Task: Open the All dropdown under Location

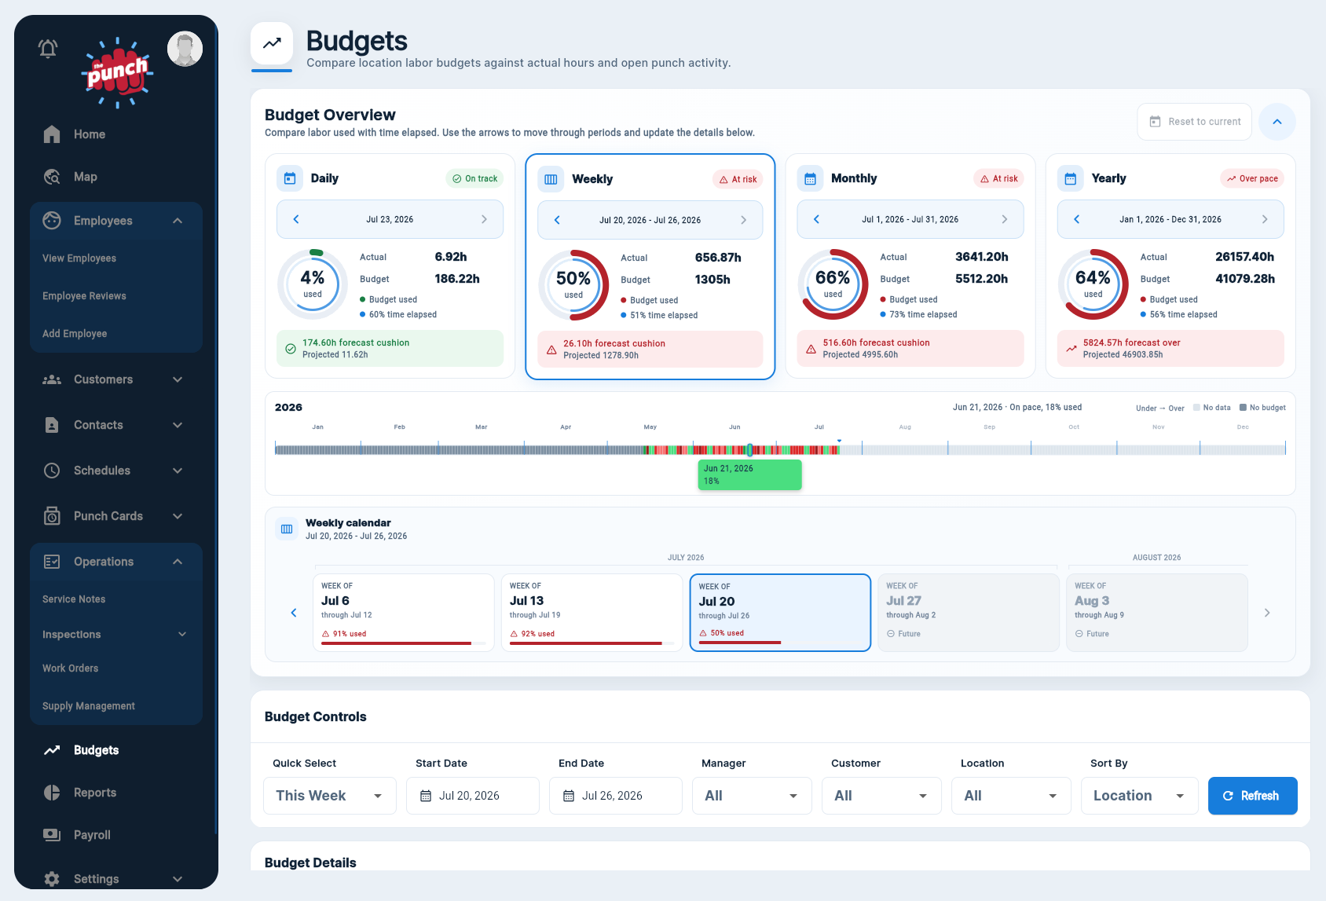Action: point(1011,796)
